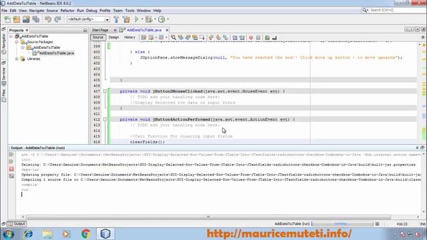Switch to the History view
The height and width of the screenshot is (240, 427).
[129, 37]
